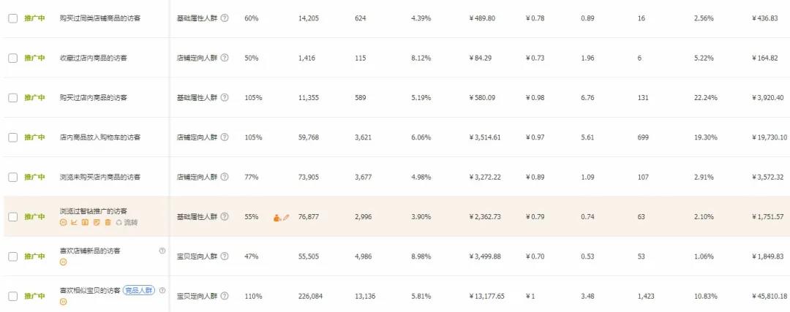Click the 流转 link in highlighted row
790x312 pixels.
[130, 222]
